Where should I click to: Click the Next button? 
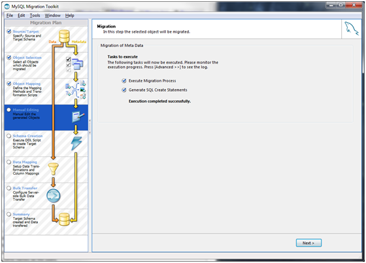308,243
